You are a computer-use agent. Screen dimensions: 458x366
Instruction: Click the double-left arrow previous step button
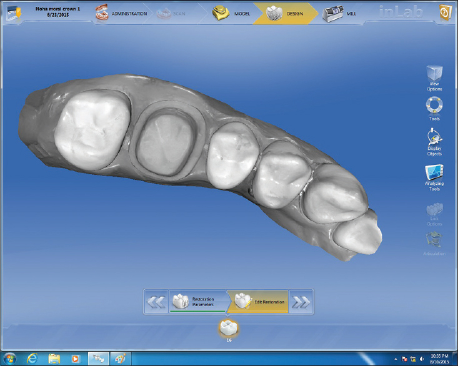pyautogui.click(x=156, y=302)
